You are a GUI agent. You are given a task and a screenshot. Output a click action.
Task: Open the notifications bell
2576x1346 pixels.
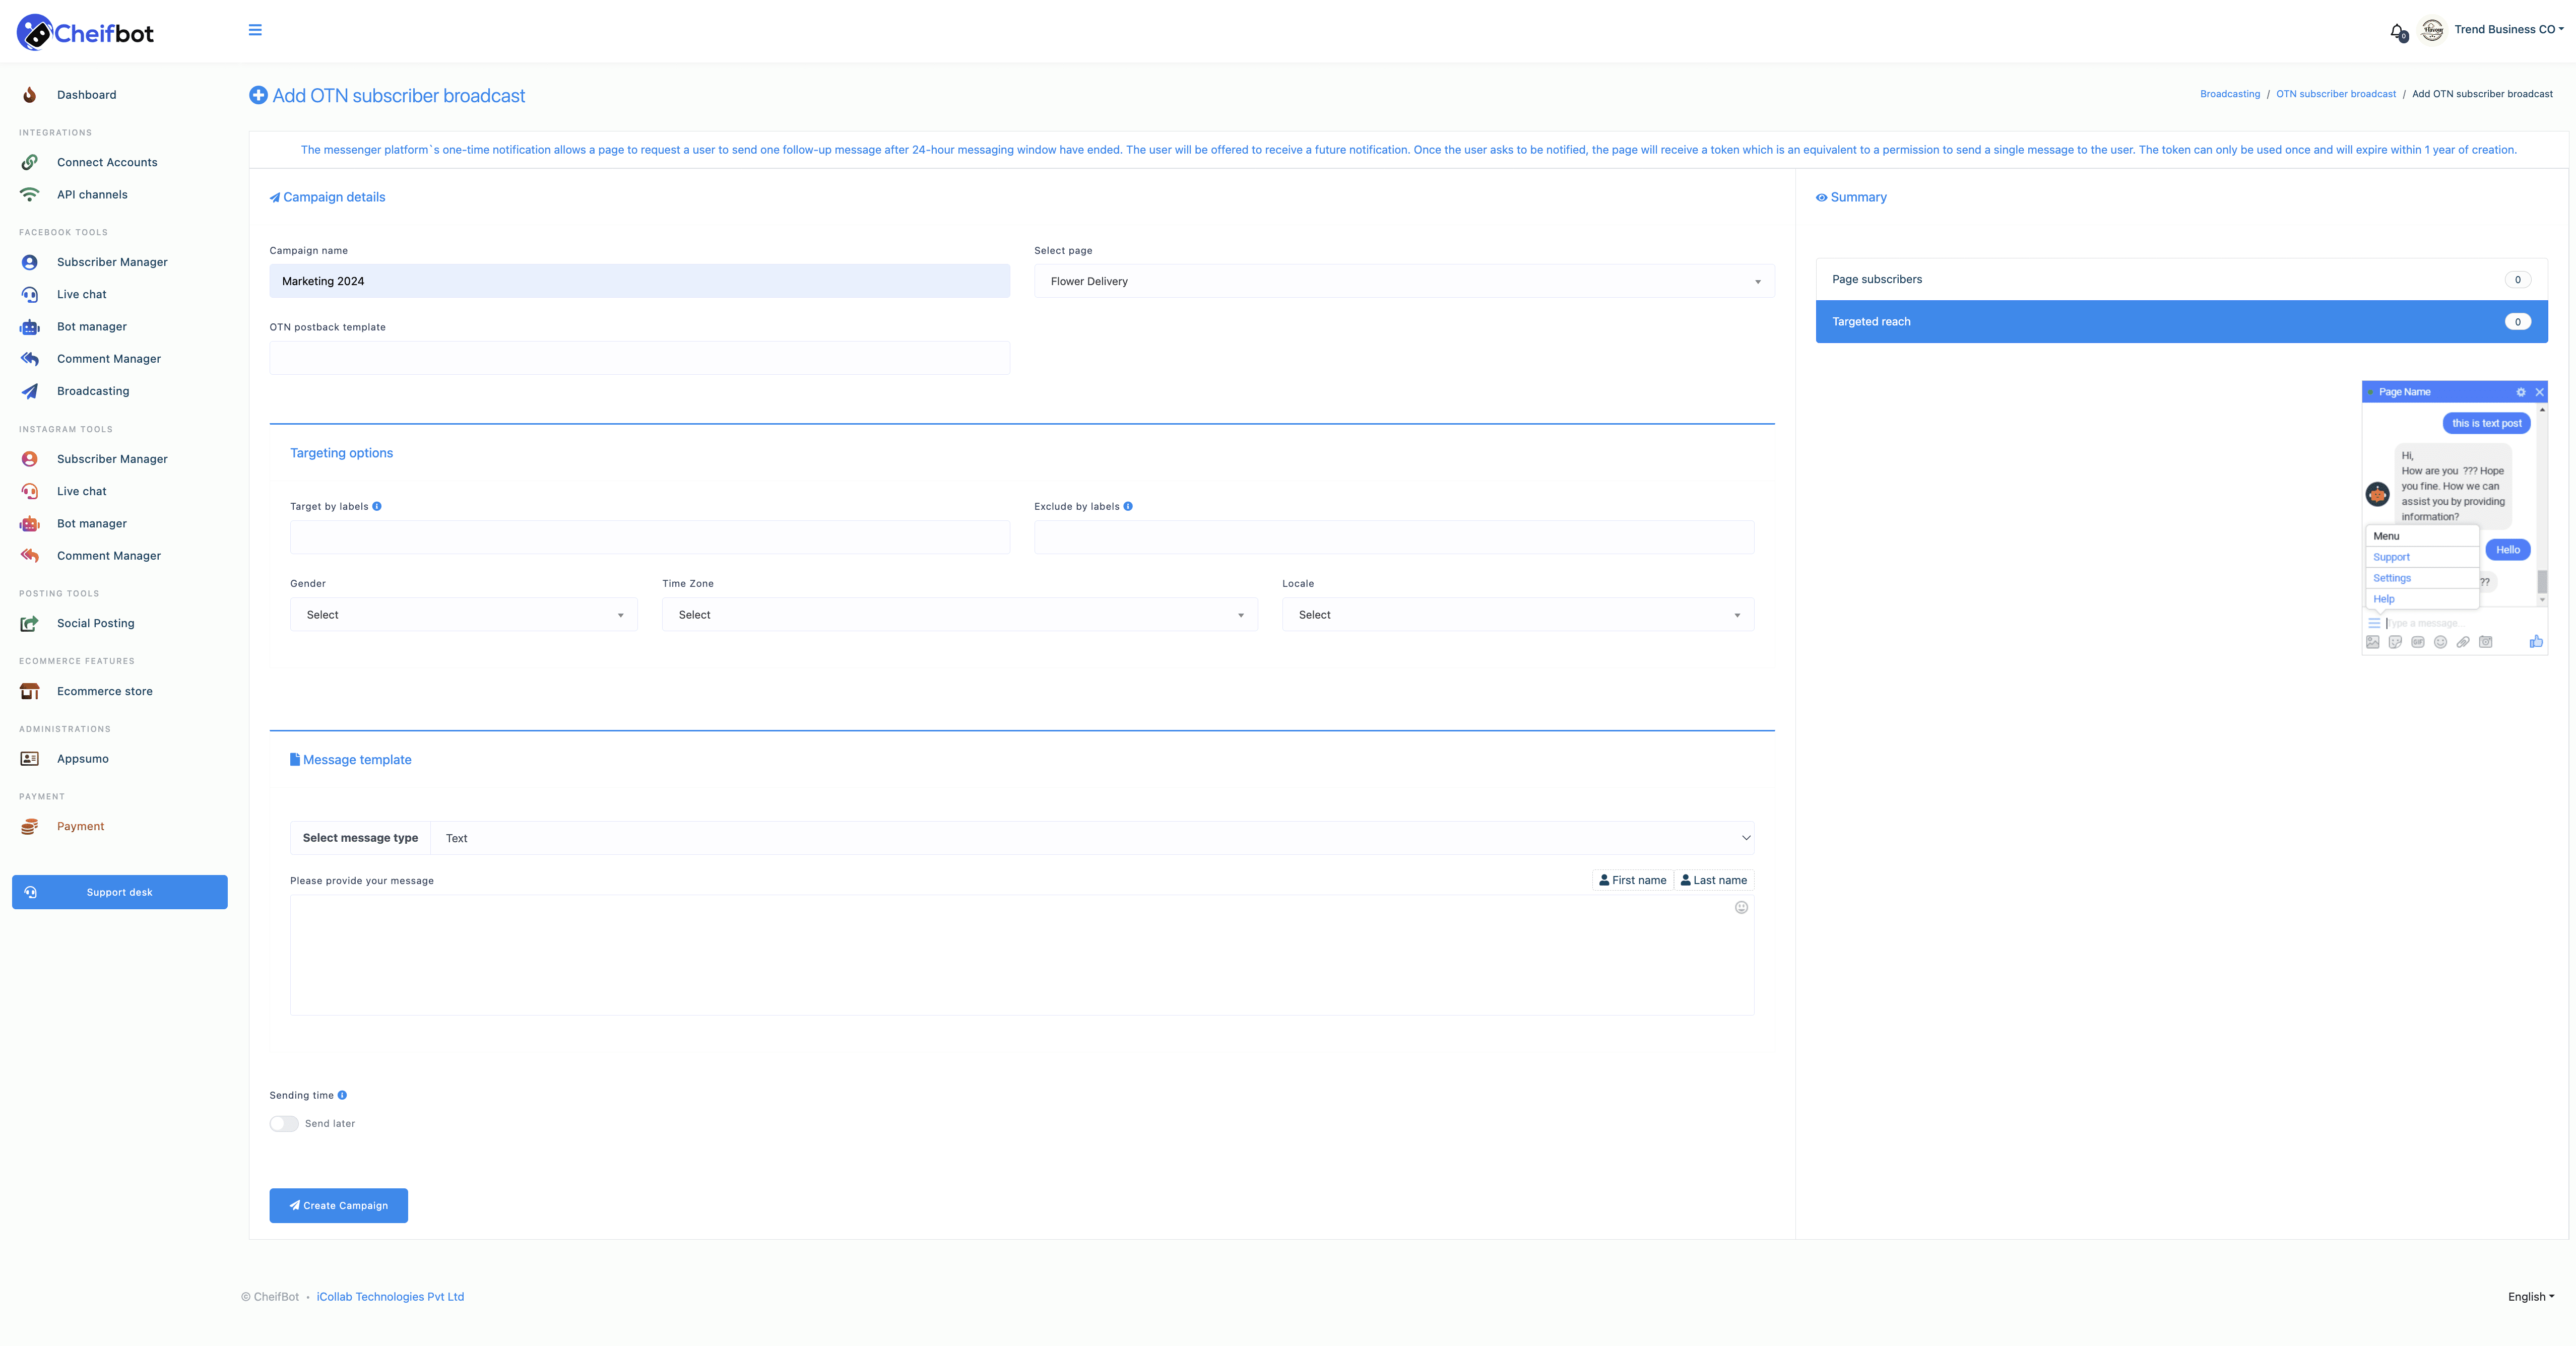2397,31
